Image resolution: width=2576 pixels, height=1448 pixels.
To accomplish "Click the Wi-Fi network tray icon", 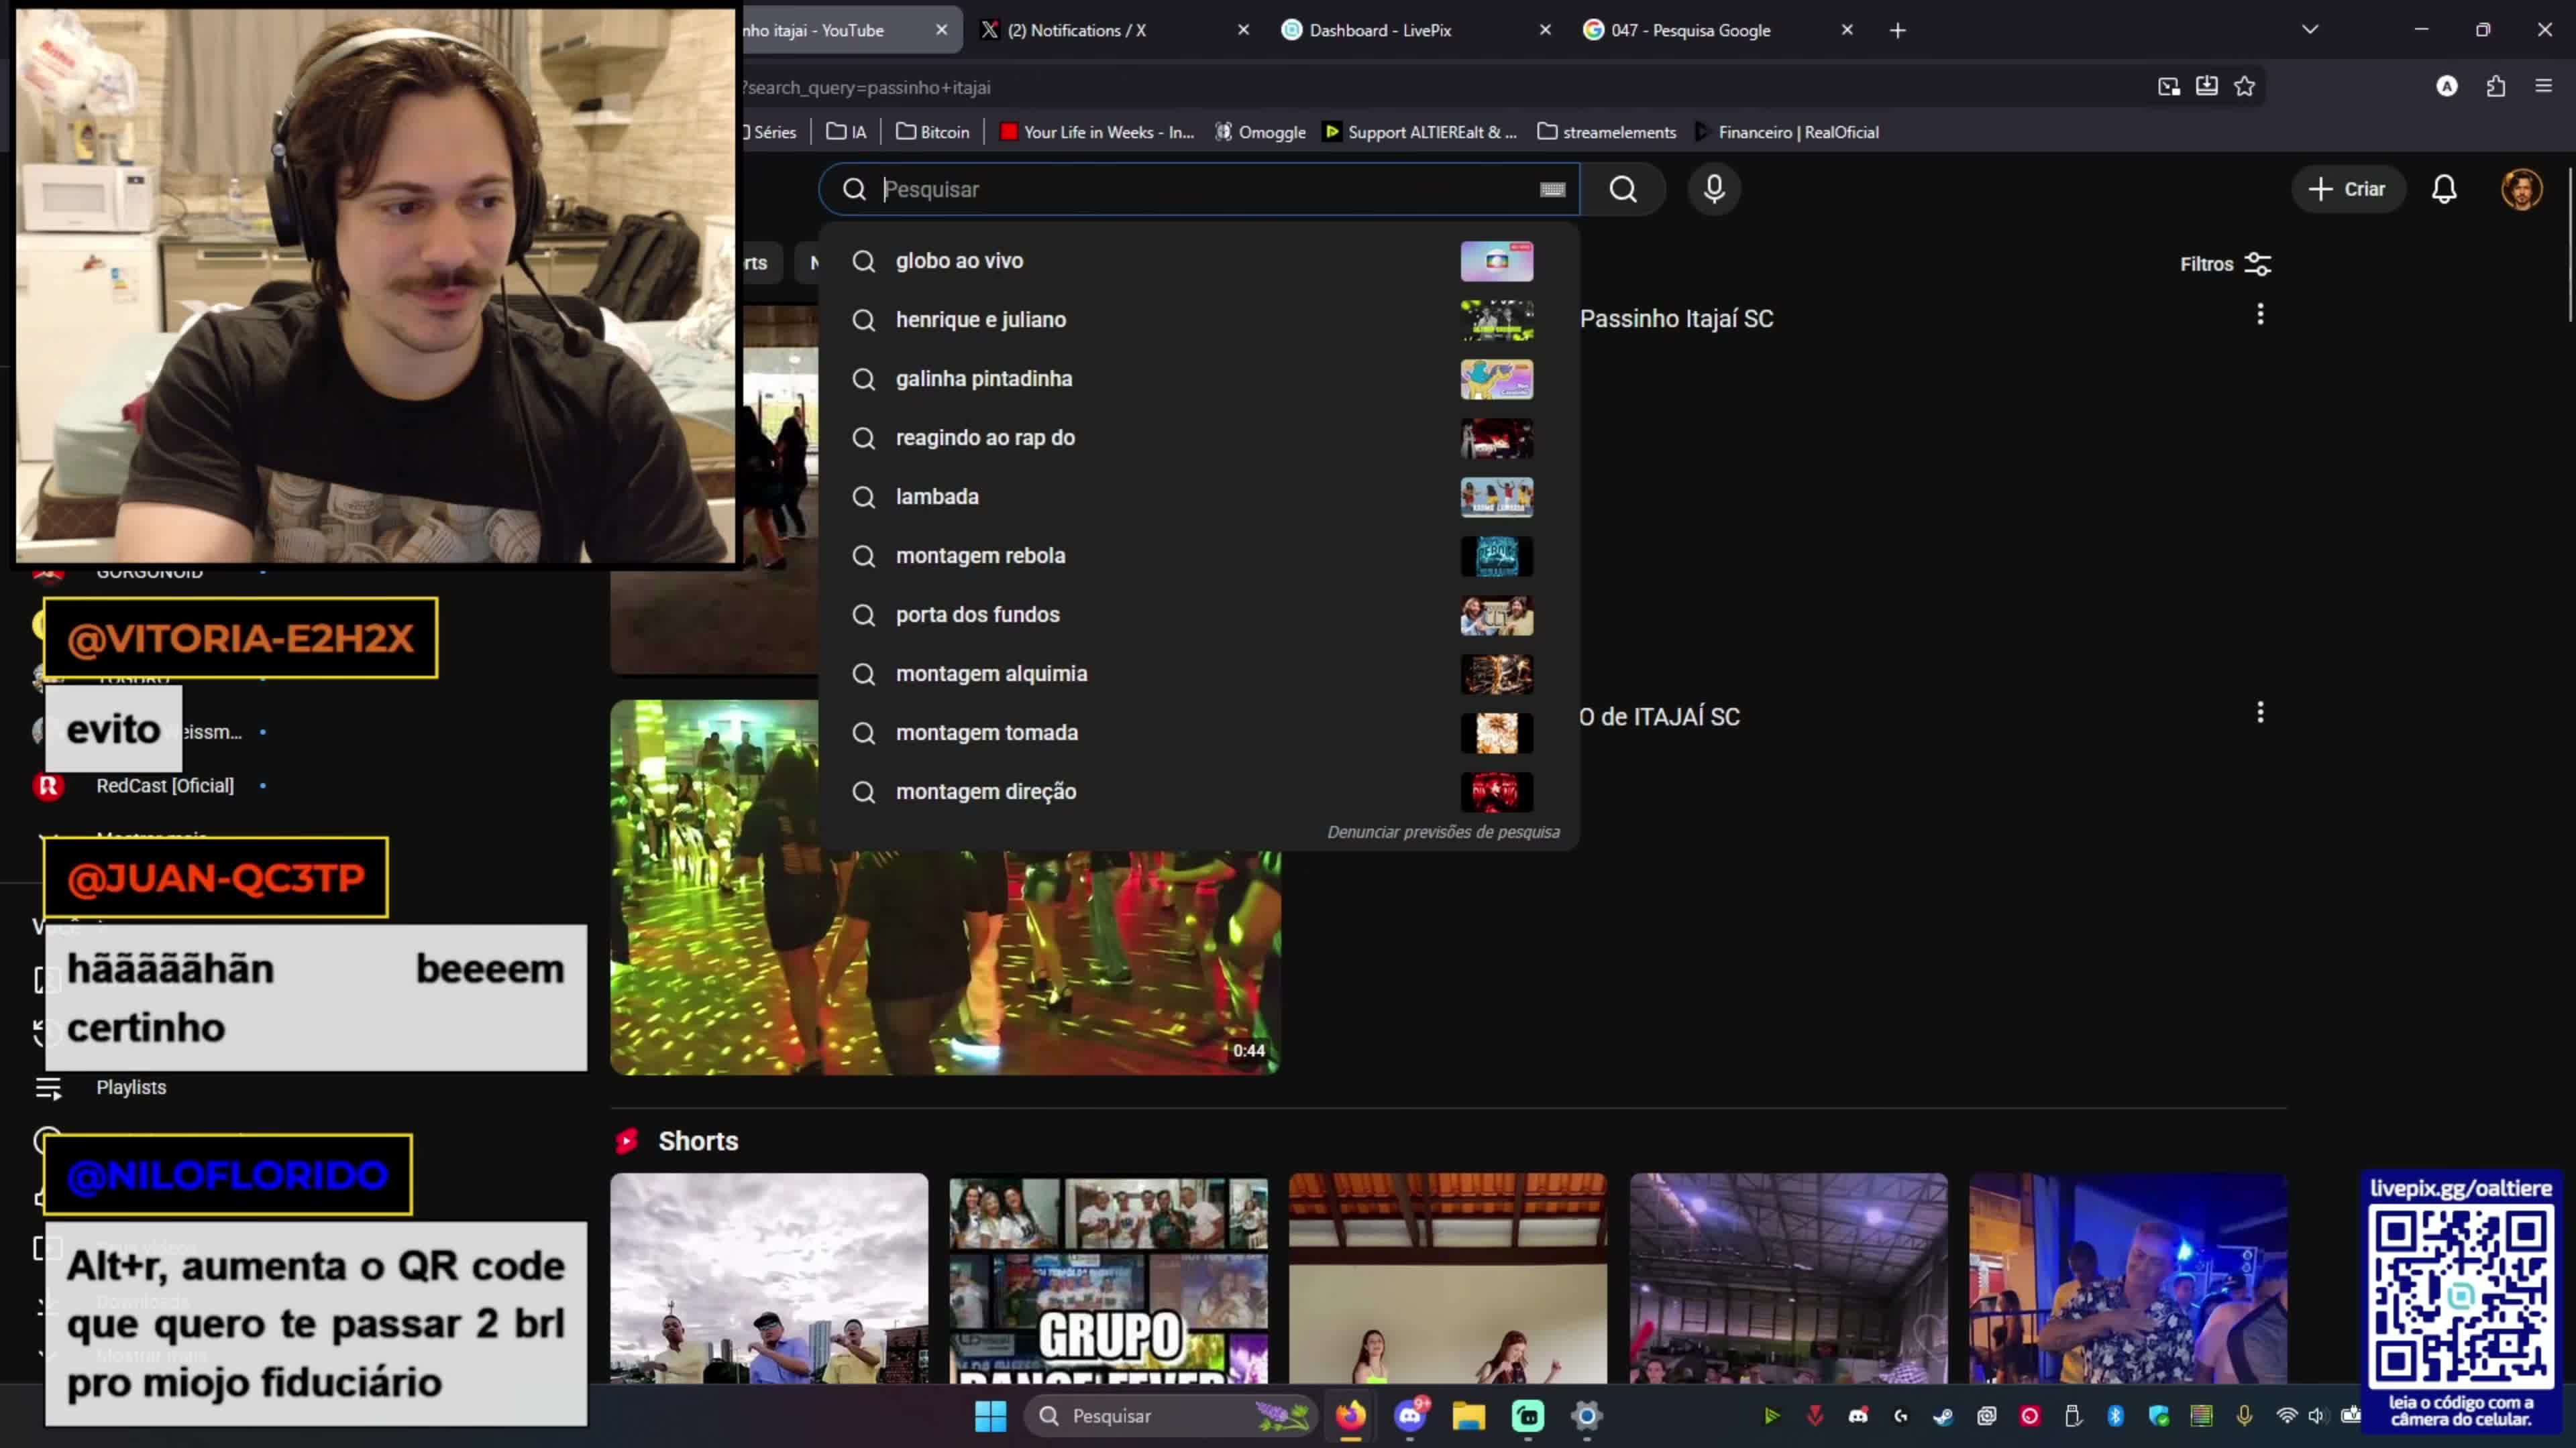I will pos(2286,1416).
